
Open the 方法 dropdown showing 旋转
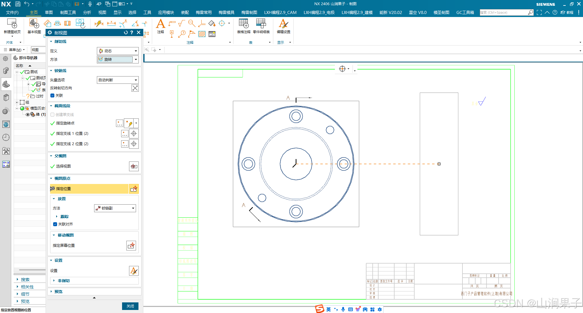click(x=118, y=60)
